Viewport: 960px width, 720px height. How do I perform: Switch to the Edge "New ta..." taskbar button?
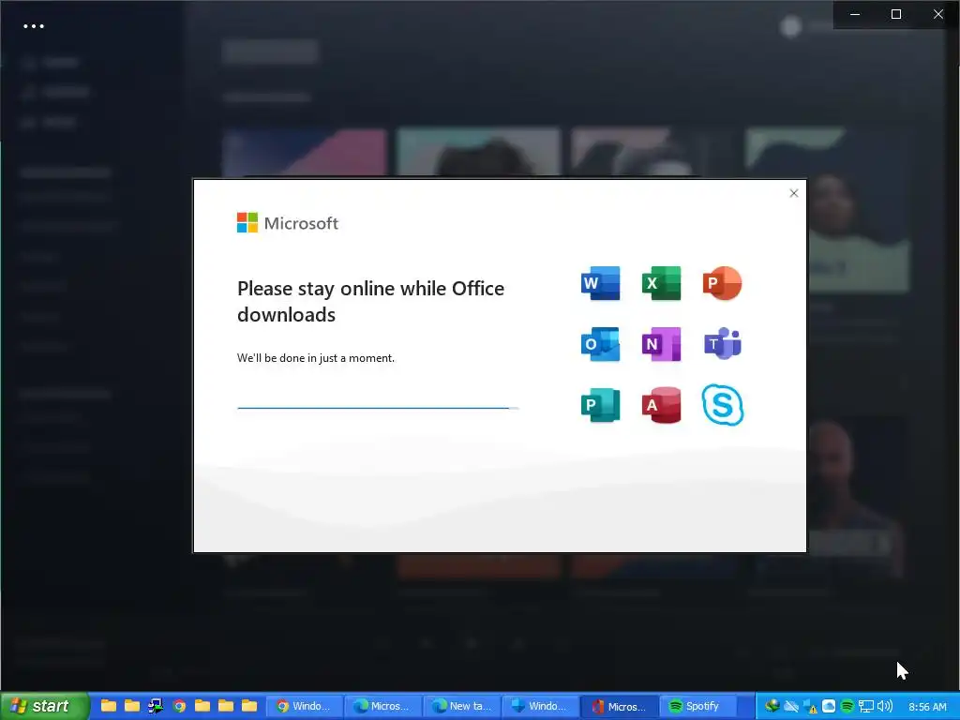click(x=461, y=706)
